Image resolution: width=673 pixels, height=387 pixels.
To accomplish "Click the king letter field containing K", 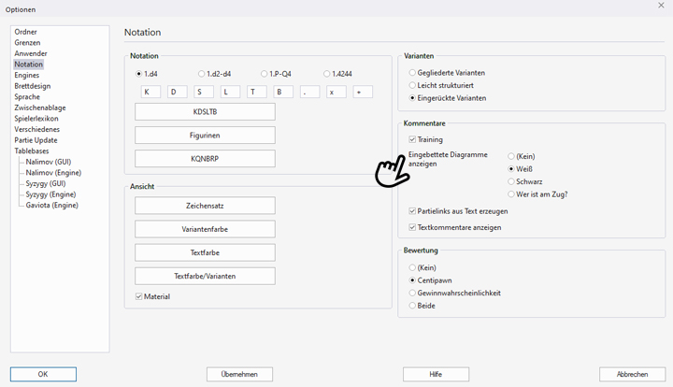I will coord(151,92).
